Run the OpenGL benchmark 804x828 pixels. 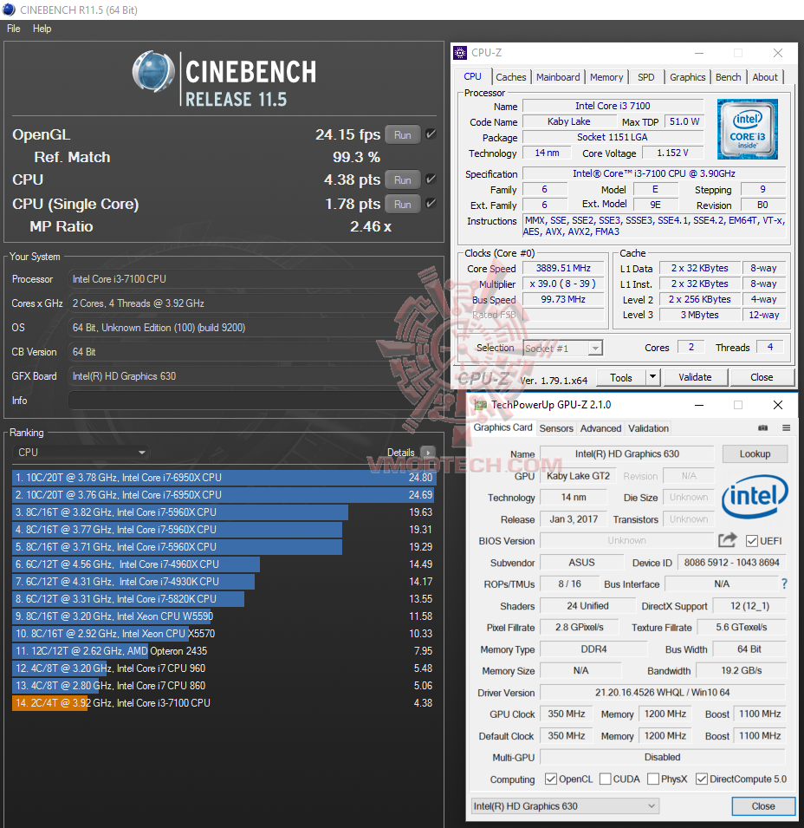pyautogui.click(x=403, y=134)
